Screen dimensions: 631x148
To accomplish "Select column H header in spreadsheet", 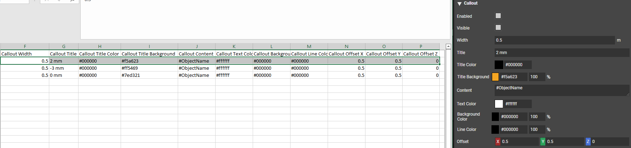I will point(100,47).
